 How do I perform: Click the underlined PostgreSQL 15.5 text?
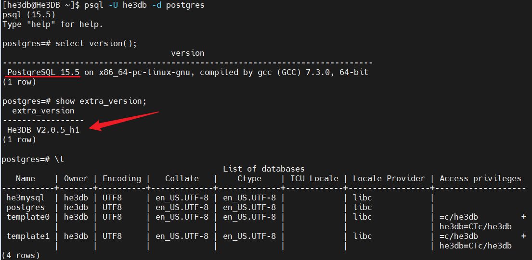(43, 73)
